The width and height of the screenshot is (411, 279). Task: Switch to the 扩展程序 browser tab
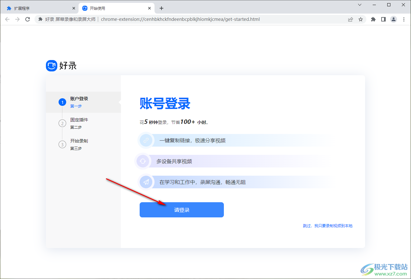[41, 8]
